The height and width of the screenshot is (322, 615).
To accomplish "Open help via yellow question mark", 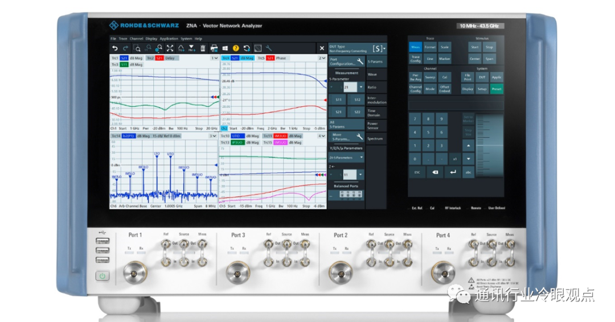I will (x=236, y=48).
